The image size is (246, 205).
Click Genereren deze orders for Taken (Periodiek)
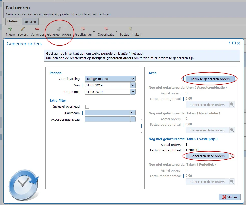tap(207, 182)
